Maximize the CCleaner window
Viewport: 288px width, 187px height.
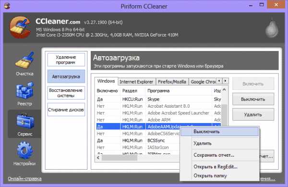[262, 5]
